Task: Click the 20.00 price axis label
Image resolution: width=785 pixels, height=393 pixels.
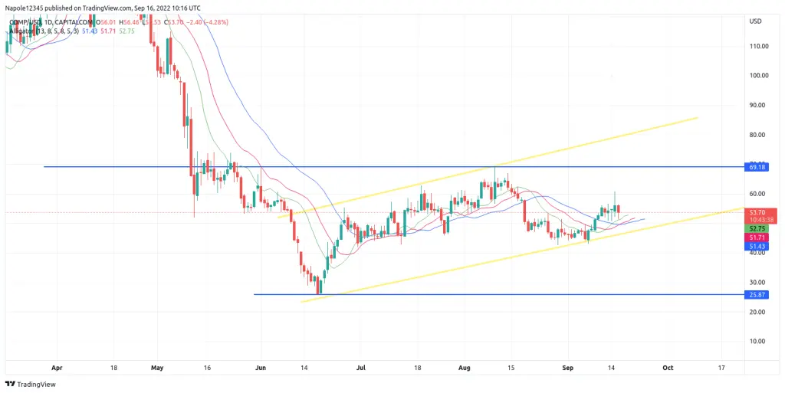Action: pos(757,312)
